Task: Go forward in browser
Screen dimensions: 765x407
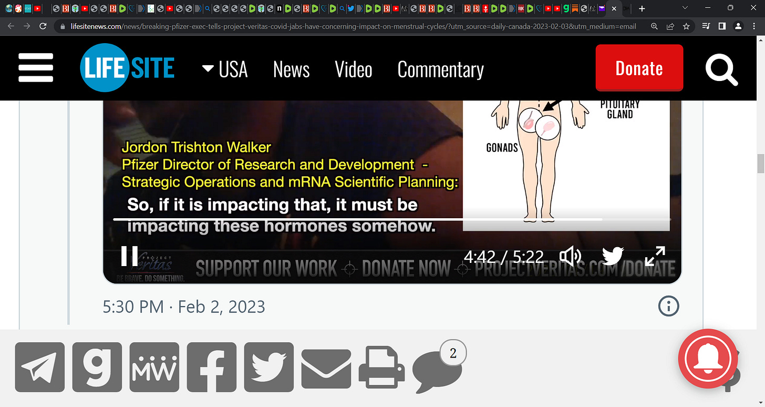Action: [x=28, y=26]
